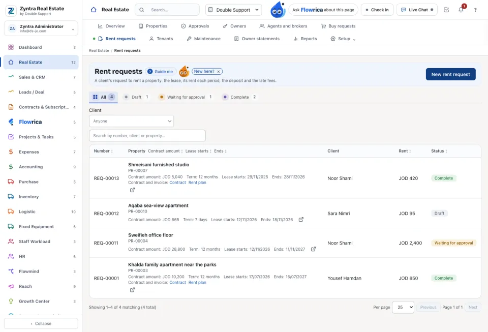This screenshot has width=488, height=332.
Task: Sort by Number column
Action: point(103,151)
